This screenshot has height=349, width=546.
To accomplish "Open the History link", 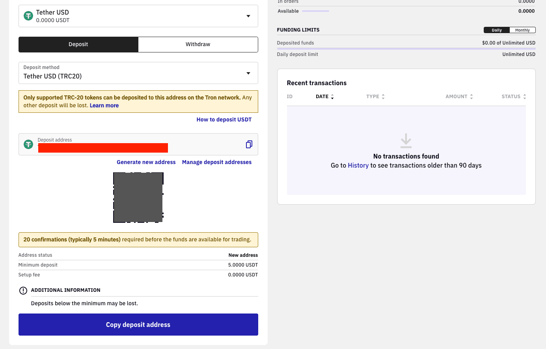I will [x=358, y=166].
